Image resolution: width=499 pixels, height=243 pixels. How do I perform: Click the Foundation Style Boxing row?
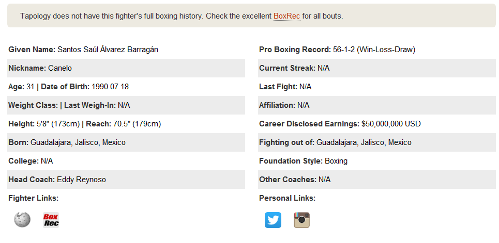tap(377, 161)
